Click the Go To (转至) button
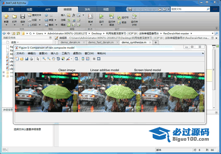The width and height of the screenshot is (221, 154). click(x=49, y=20)
